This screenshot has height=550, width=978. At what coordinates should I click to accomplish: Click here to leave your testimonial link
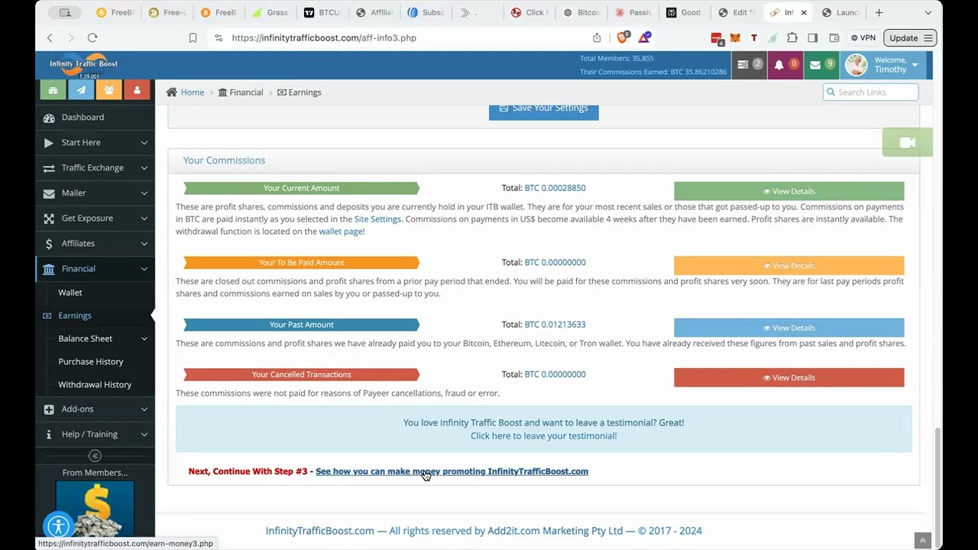click(x=543, y=436)
